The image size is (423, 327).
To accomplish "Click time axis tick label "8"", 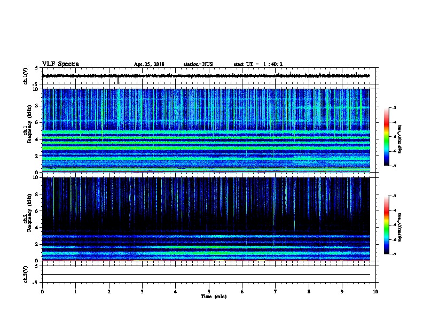I will (309, 292).
